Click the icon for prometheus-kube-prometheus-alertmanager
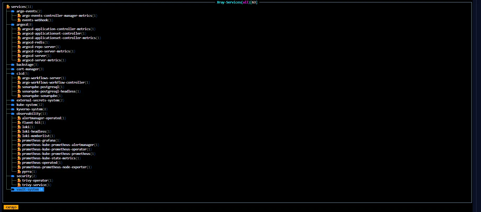The height and width of the screenshot is (212, 481). [x=19, y=145]
